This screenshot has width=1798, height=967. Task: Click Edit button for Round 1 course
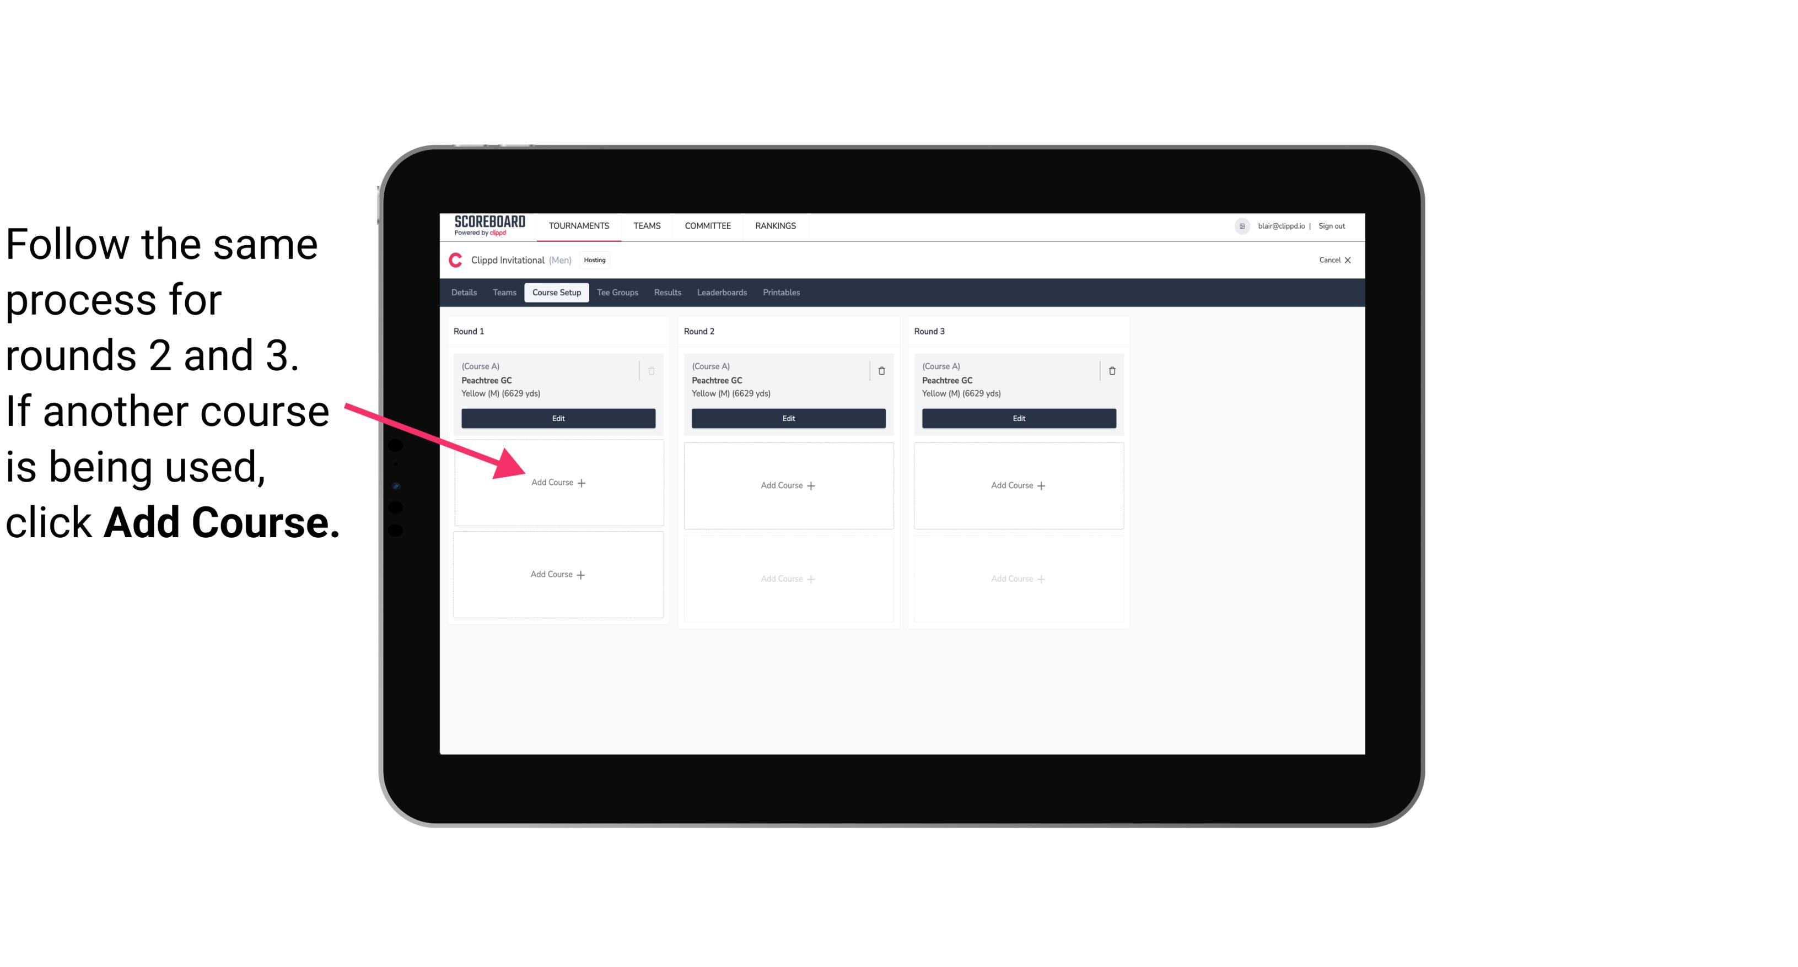(557, 418)
